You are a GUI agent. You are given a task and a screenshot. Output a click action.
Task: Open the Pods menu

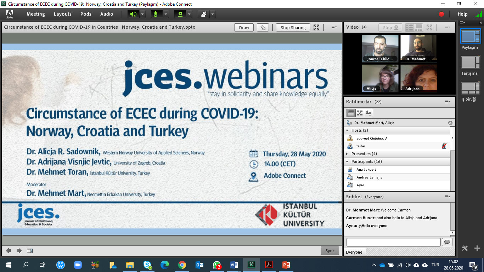point(86,14)
